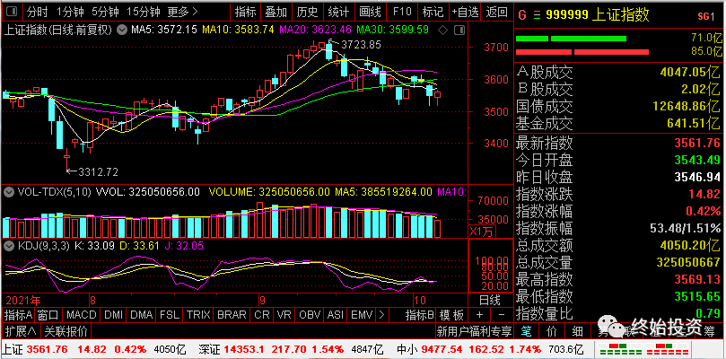Click green ≡ icon beside 999999
Viewport: 726px width, 359px height.
point(537,15)
